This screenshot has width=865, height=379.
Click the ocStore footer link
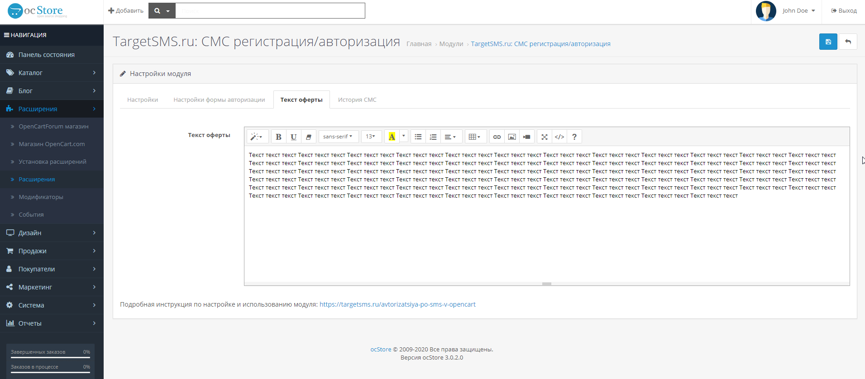381,350
